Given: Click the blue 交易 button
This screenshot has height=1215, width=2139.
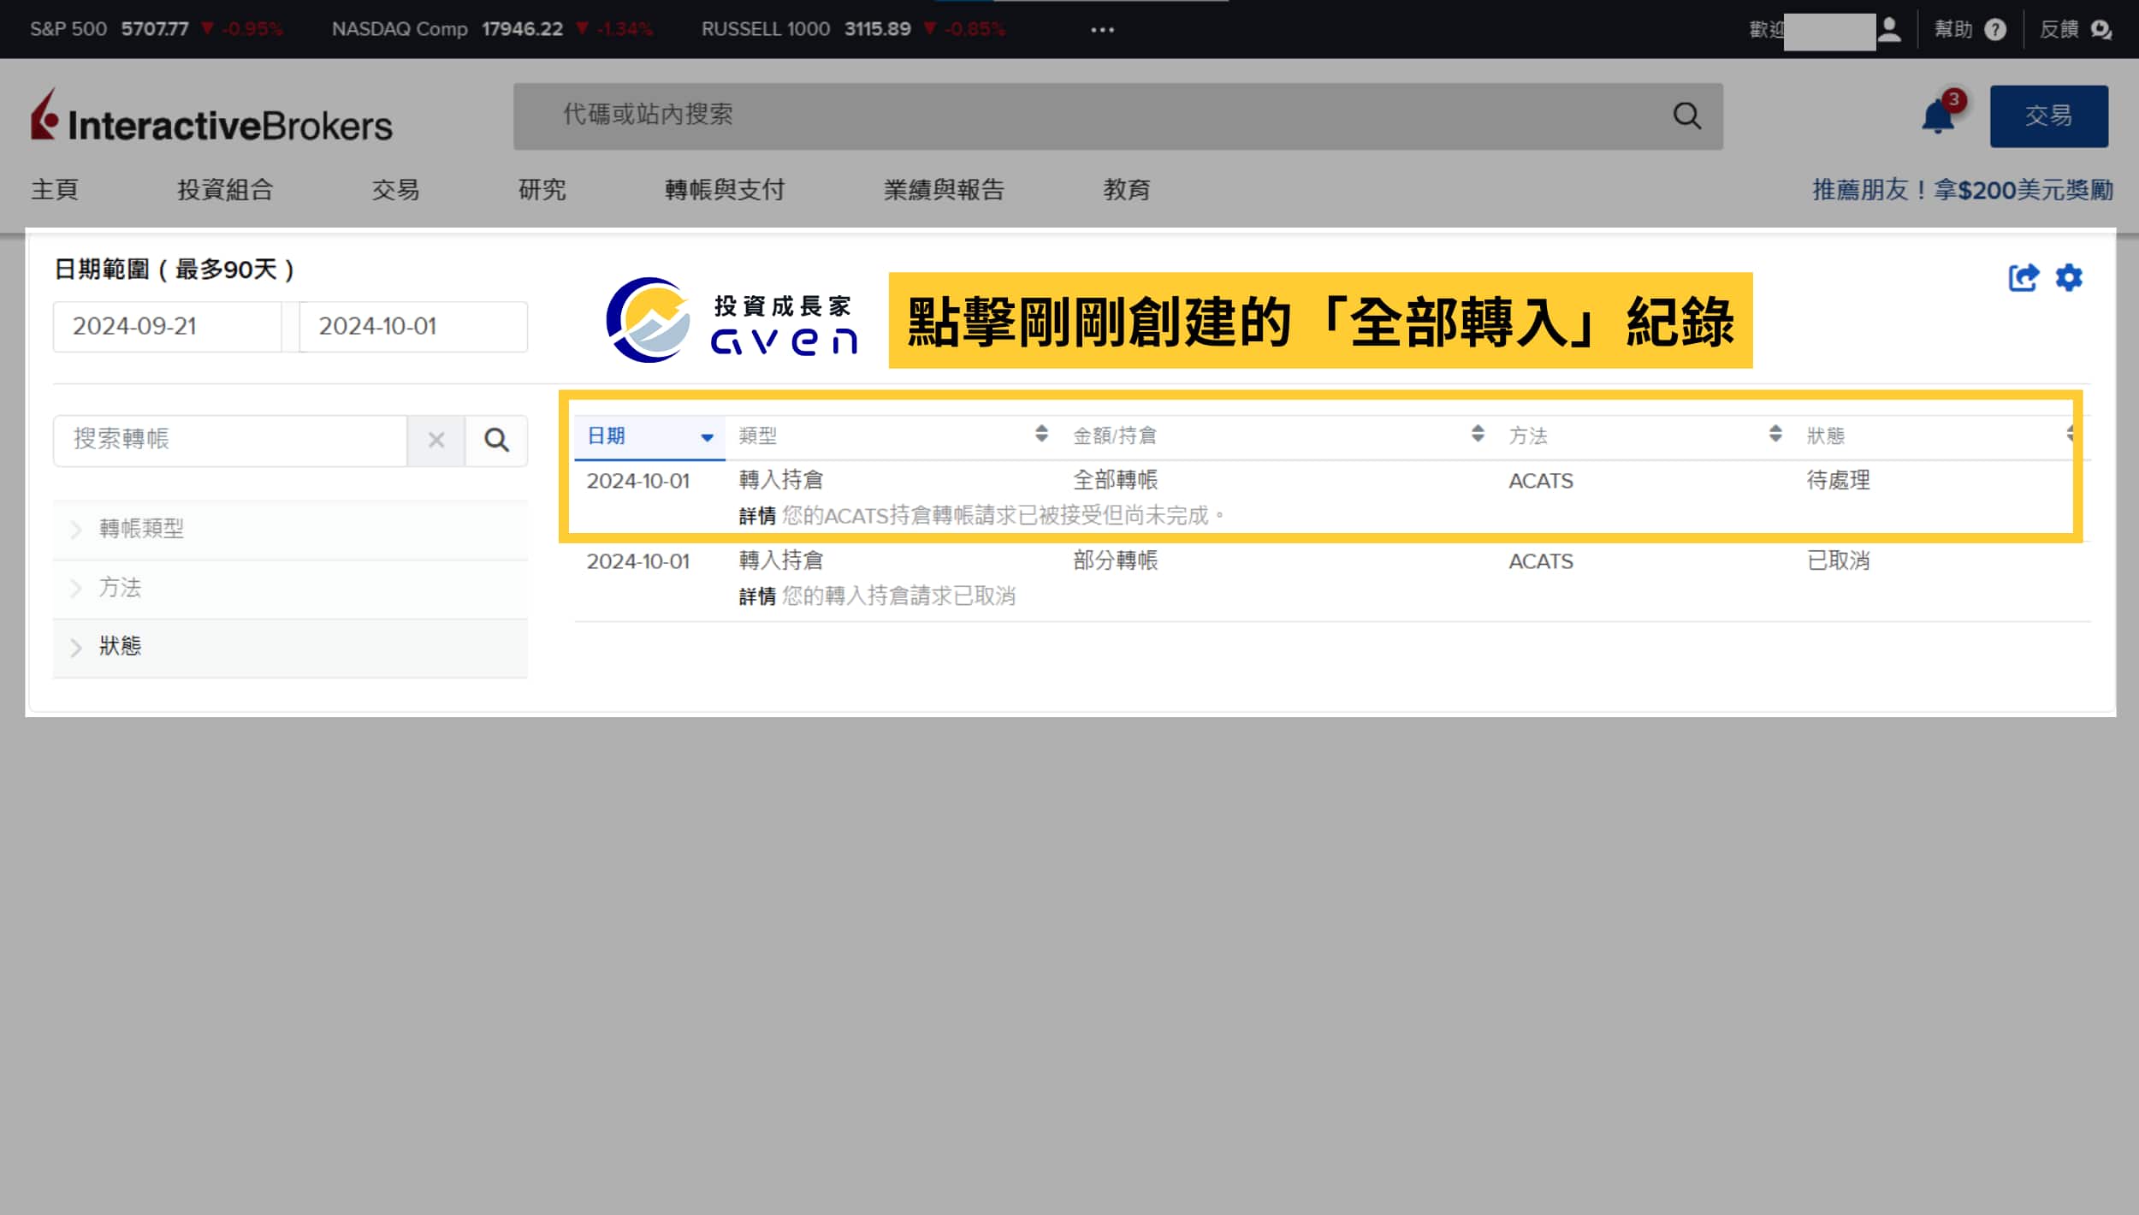Looking at the screenshot, I should point(2048,116).
